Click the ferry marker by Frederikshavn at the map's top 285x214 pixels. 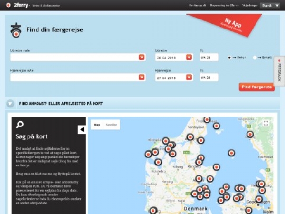(x=207, y=119)
